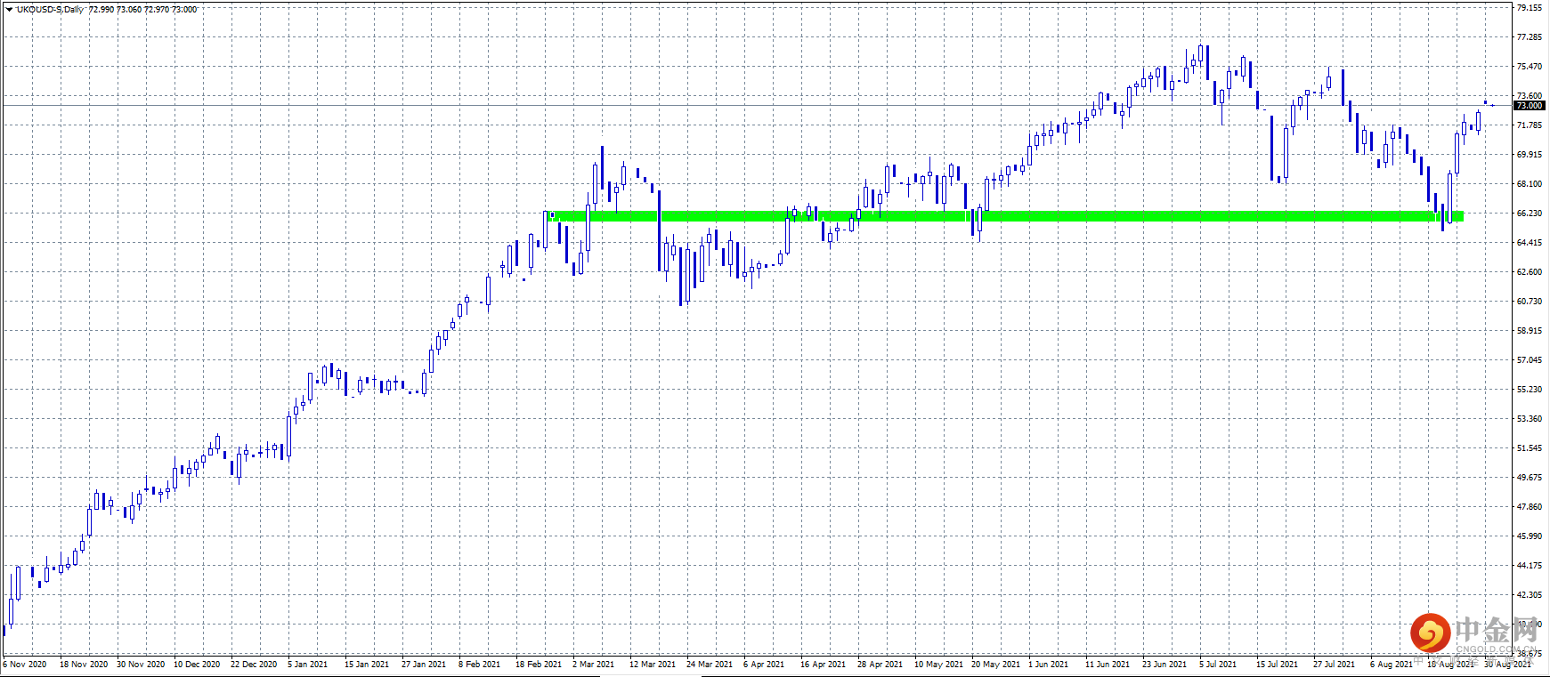Click the 57.045 price scale label
This screenshot has height=677, width=1550.
(1530, 360)
